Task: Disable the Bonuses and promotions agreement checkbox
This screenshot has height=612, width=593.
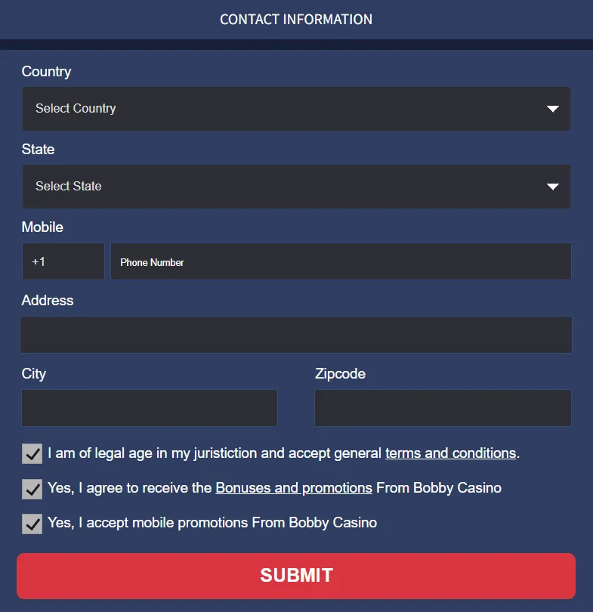Action: point(31,489)
